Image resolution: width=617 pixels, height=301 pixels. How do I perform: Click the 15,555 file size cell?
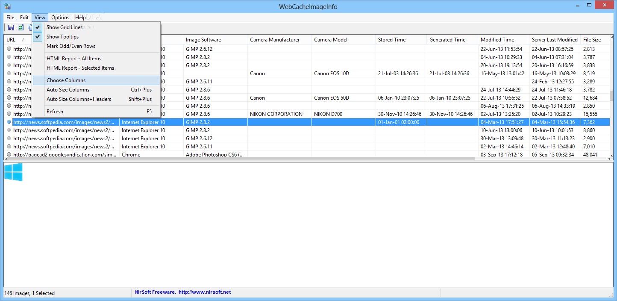click(x=595, y=114)
